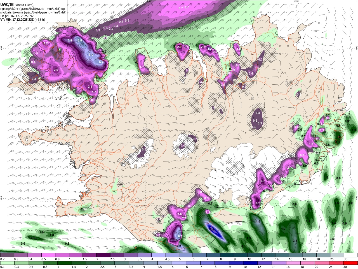
Task: Click the 15W longitude label
Action: [296, 1]
